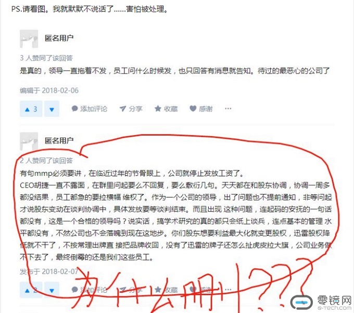The image size is (354, 313).
Task: Click 收藏 star on second answer
Action: [x=166, y=290]
